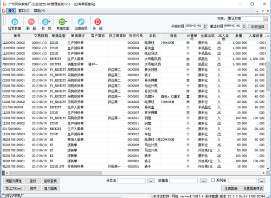The width and height of the screenshot is (271, 198).
Task: Click the vertical scrollbar down arrow
Action: 268,168
